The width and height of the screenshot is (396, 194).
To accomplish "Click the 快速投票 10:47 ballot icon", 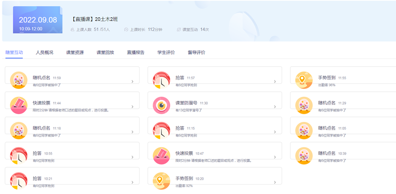I will point(161,155).
